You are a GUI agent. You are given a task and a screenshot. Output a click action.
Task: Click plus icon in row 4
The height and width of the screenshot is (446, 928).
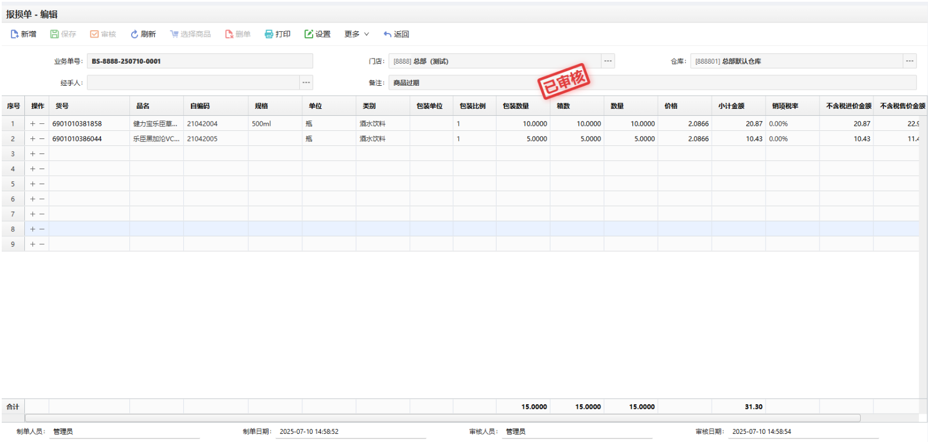[32, 169]
